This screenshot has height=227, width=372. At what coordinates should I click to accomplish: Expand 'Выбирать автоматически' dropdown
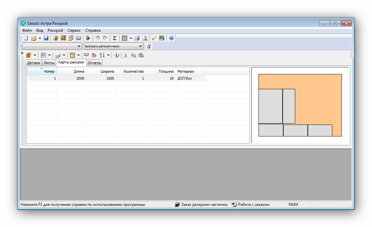(141, 46)
